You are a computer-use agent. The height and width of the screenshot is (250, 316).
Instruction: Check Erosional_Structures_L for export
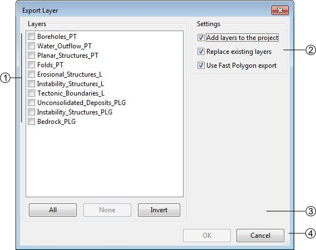pos(32,74)
